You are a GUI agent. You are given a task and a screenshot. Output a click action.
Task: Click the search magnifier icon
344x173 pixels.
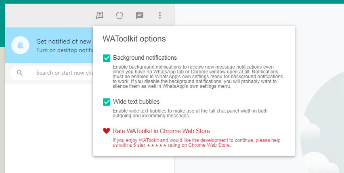pyautogui.click(x=20, y=73)
